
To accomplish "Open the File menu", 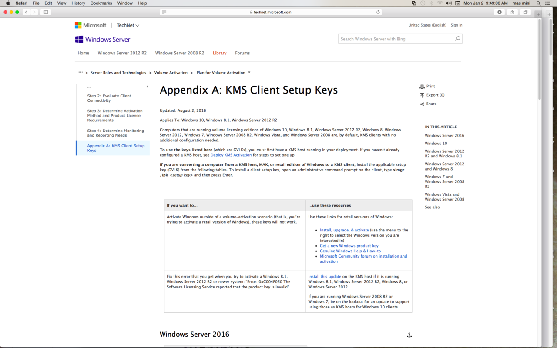I will coord(36,3).
